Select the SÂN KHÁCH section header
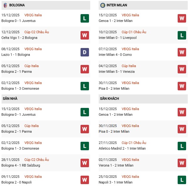The width and height of the screenshot is (188, 186). coord(110,98)
